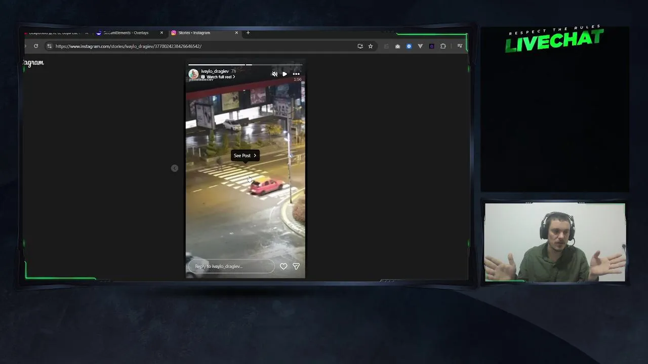648x364 pixels.
Task: Click the Instagram logo
Action: (x=33, y=63)
